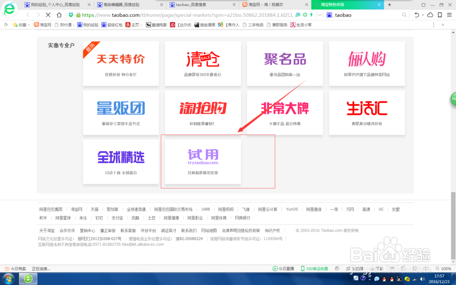This screenshot has height=285, width=456.
Task: Click the taobao search box
Action: coord(367,15)
